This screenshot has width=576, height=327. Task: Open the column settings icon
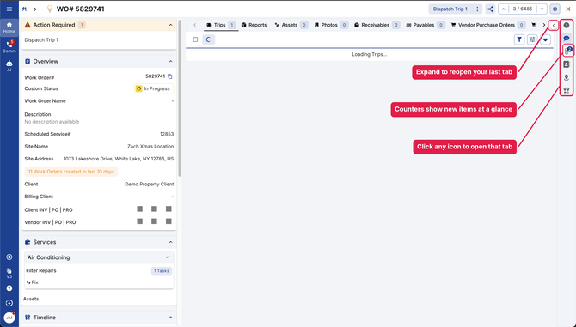532,39
